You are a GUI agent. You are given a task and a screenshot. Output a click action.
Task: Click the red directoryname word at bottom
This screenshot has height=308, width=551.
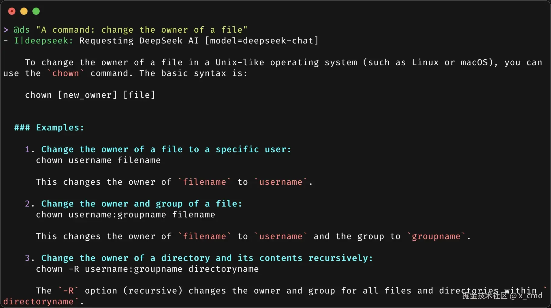pos(38,302)
